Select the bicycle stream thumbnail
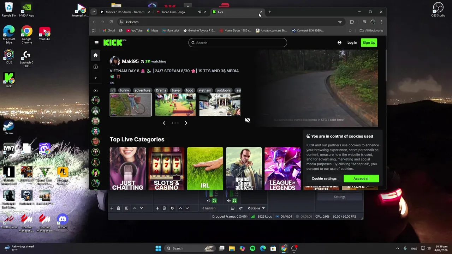Image resolution: width=452 pixels, height=254 pixels. click(x=131, y=105)
